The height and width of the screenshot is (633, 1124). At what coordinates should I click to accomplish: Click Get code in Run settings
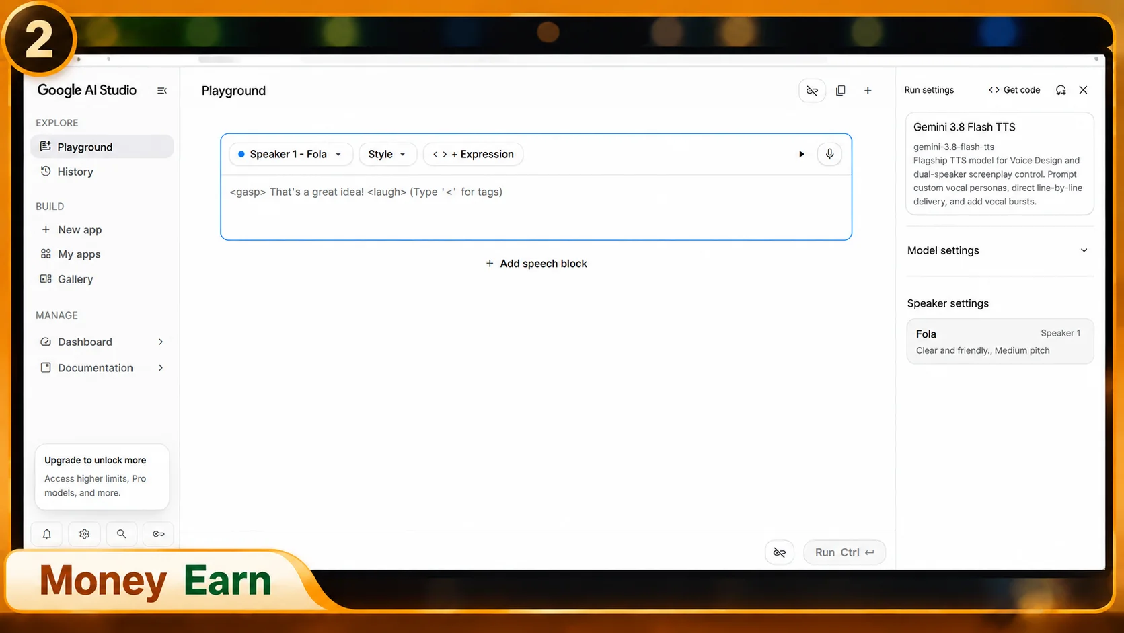pos(1014,90)
